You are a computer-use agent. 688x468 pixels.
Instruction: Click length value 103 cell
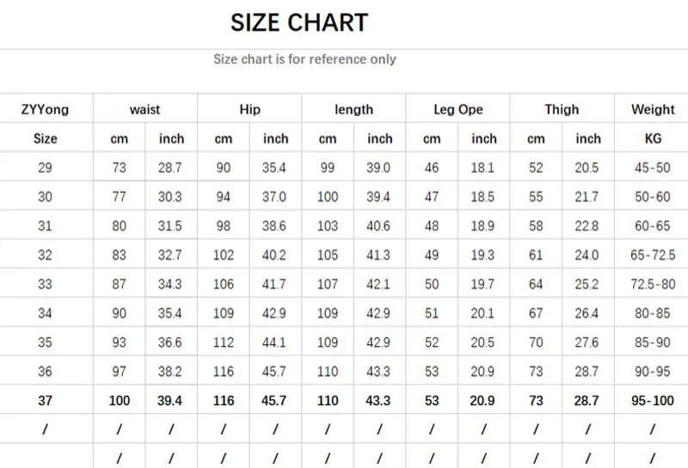point(328,225)
